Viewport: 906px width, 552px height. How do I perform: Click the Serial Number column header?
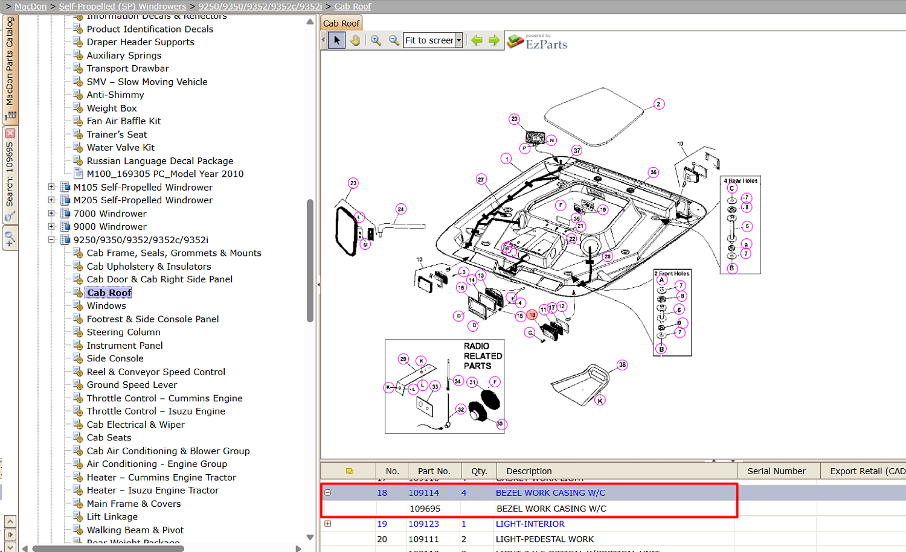(777, 471)
